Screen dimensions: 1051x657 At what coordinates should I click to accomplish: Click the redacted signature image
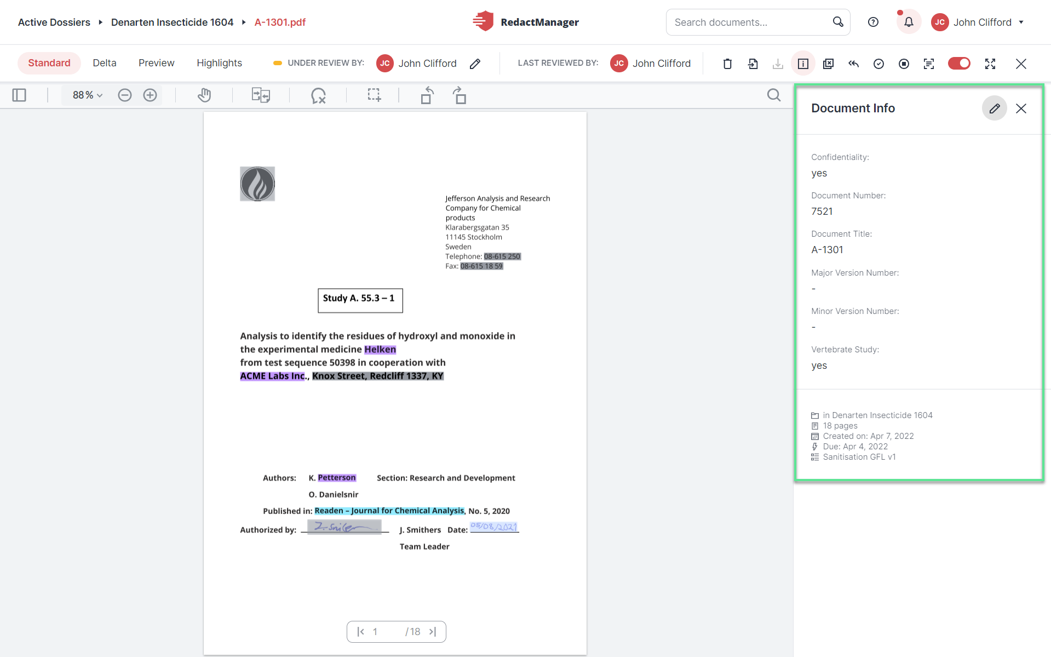[x=344, y=527]
